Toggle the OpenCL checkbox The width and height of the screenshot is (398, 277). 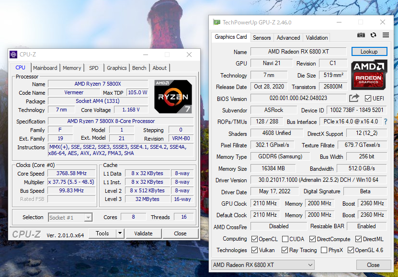254,239
